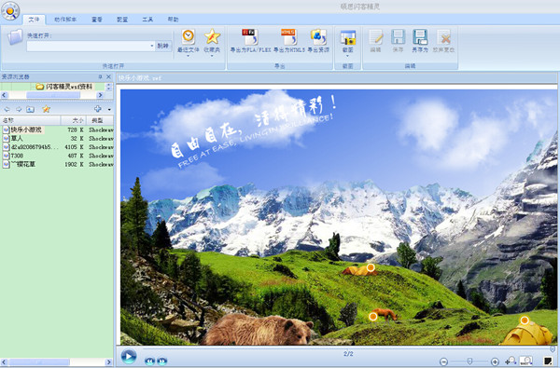Select the T308 file in the list
Screen dimensions: 560x368
(x=17, y=156)
